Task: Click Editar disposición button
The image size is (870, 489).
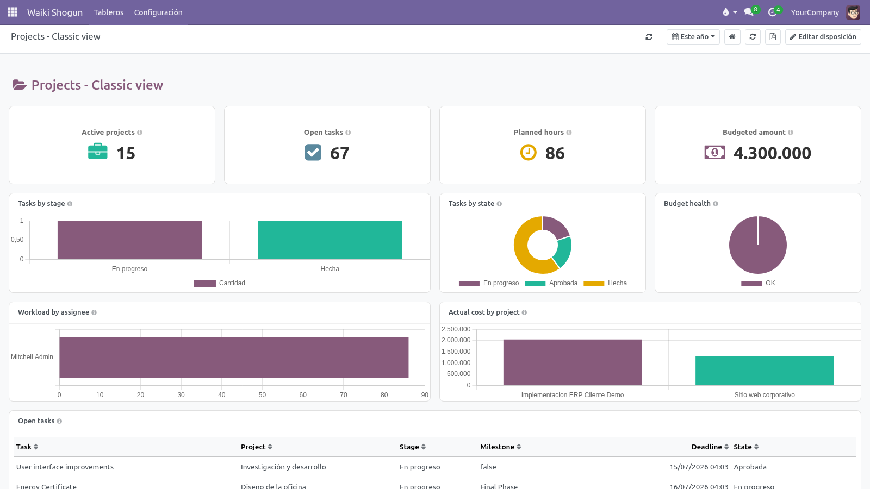Action: (x=823, y=37)
